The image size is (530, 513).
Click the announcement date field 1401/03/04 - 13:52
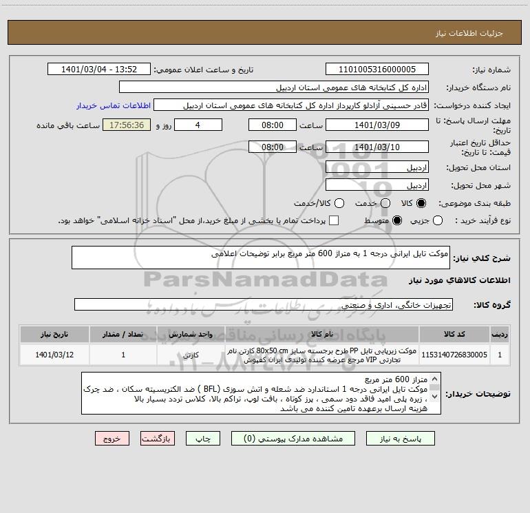coord(99,69)
